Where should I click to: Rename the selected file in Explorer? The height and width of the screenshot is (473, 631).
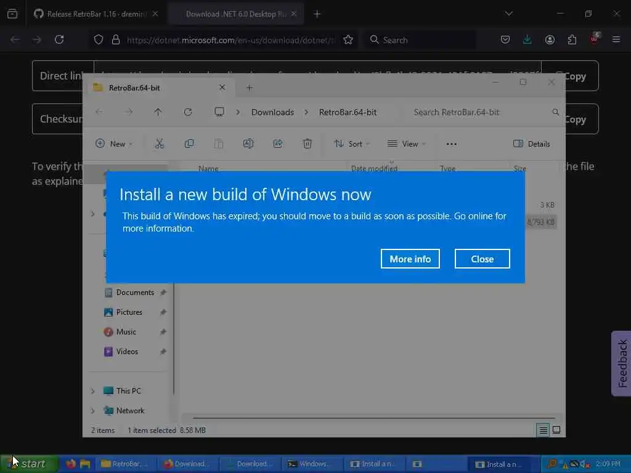[248, 144]
